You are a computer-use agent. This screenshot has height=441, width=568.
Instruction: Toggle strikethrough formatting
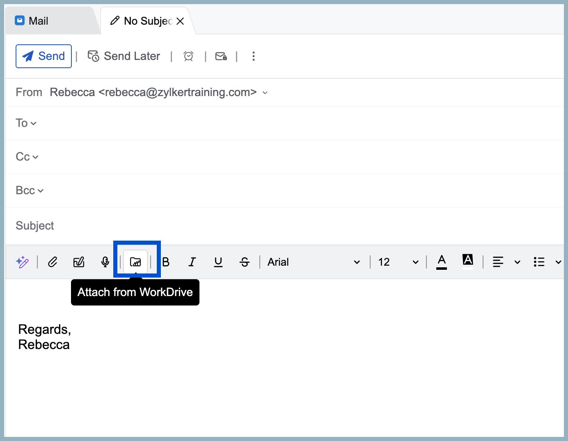[x=245, y=262]
